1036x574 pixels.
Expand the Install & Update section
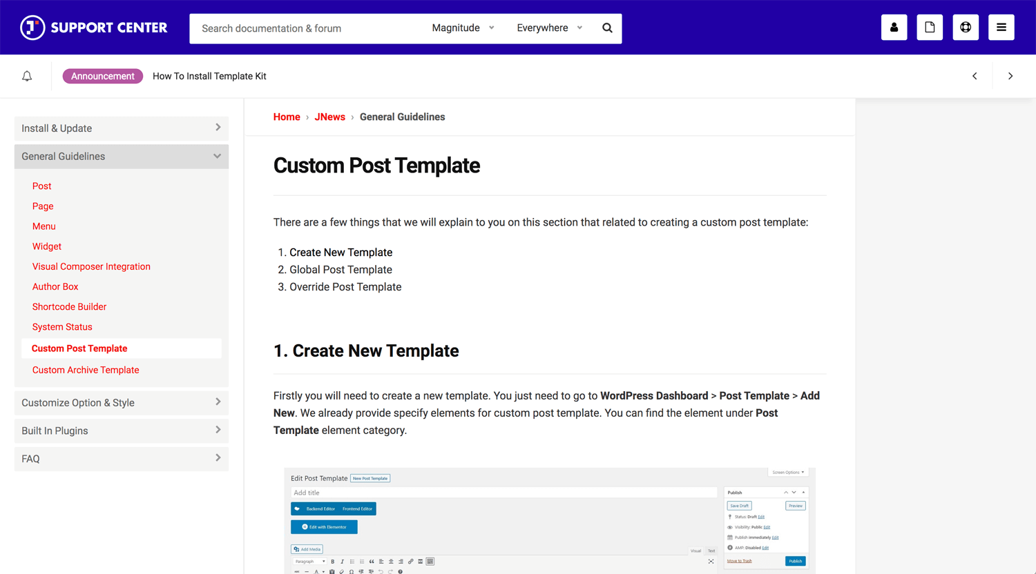(x=122, y=128)
